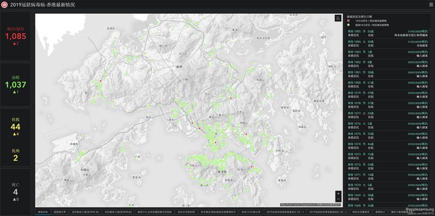Screen dimensions: 435x216
Task: Open case 1084 female 34 entry
Action: pos(388,43)
